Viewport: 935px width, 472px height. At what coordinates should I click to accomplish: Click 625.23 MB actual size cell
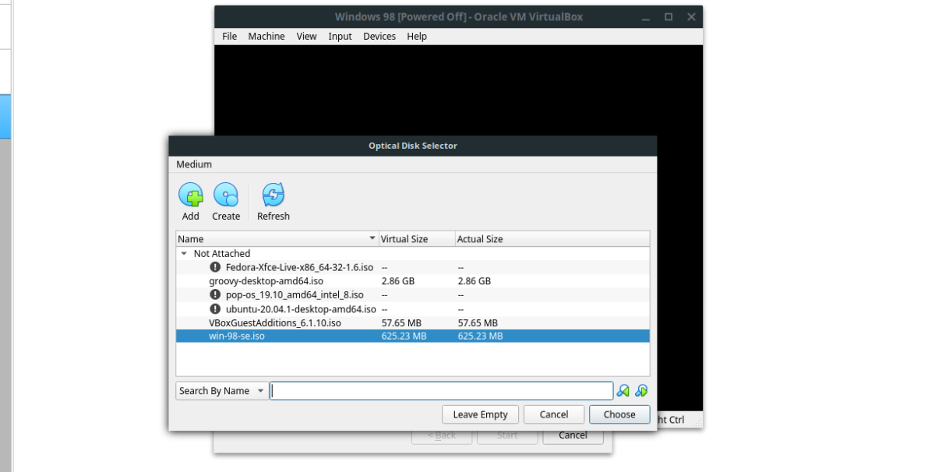point(480,336)
